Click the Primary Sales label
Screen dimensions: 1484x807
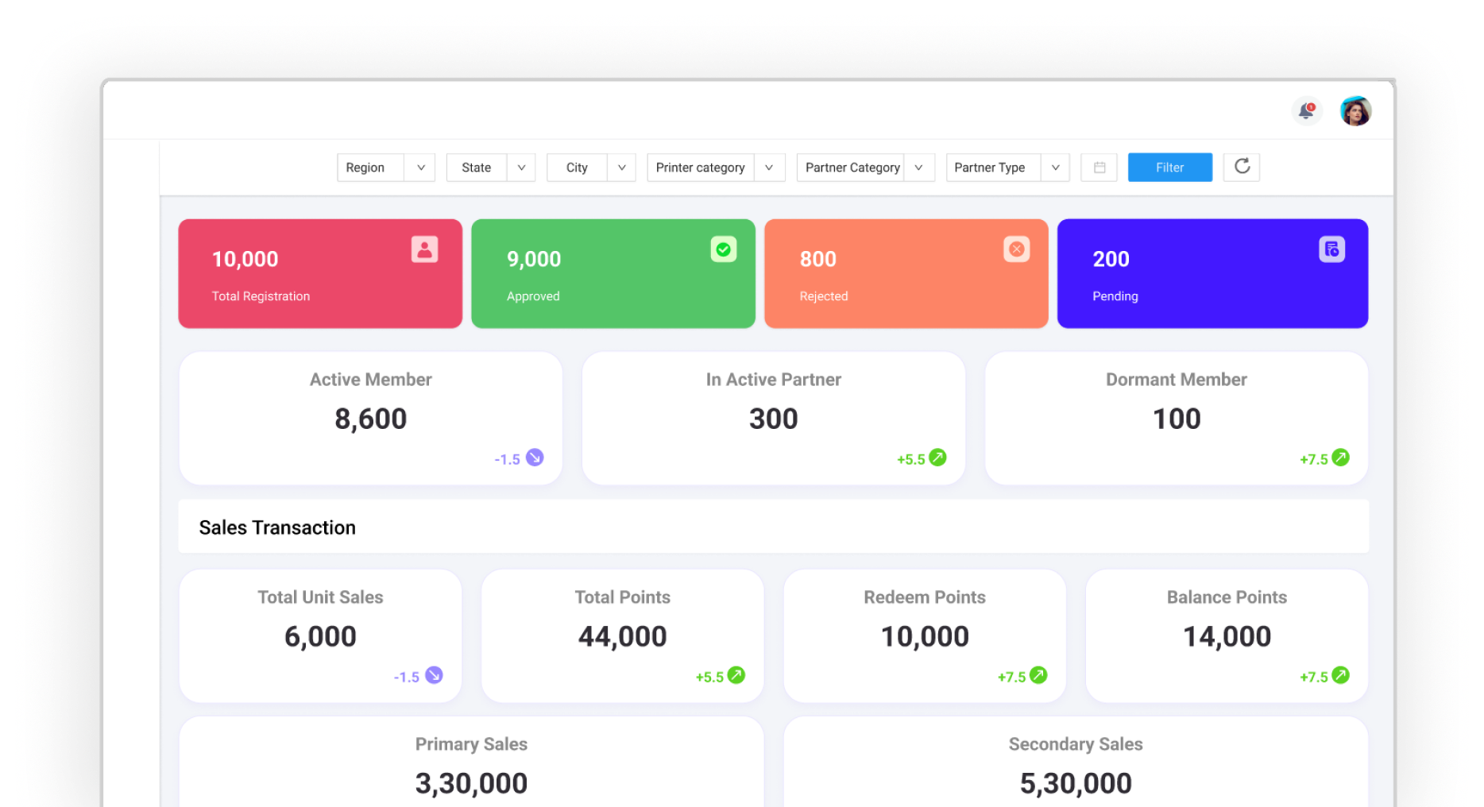point(471,744)
